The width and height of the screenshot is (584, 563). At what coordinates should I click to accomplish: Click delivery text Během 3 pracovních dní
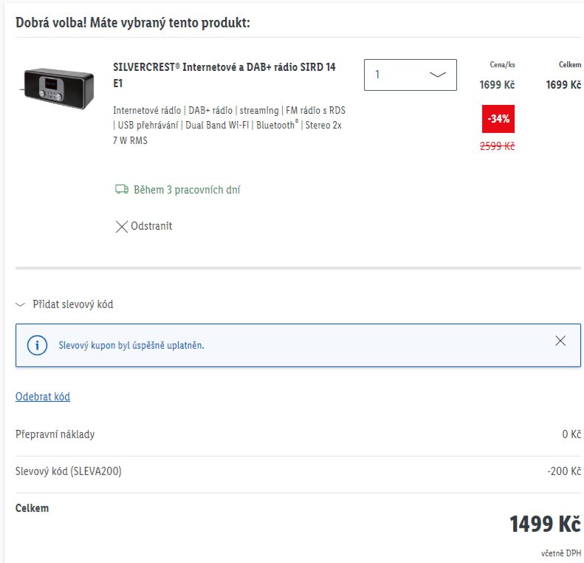[187, 190]
